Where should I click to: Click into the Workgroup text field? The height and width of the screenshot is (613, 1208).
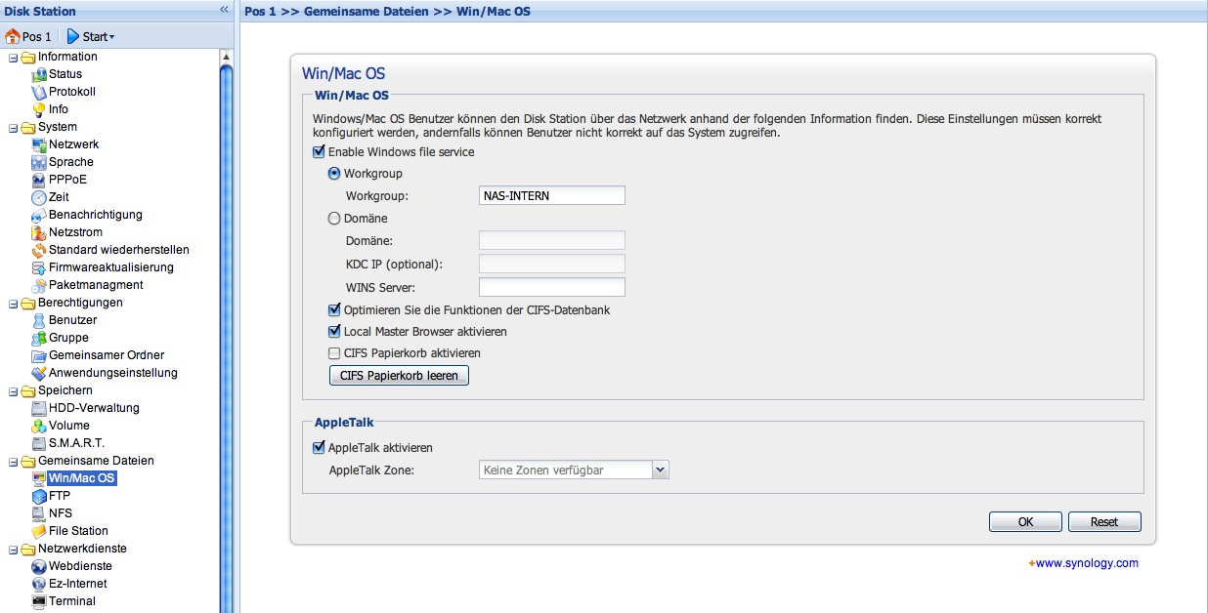(551, 196)
